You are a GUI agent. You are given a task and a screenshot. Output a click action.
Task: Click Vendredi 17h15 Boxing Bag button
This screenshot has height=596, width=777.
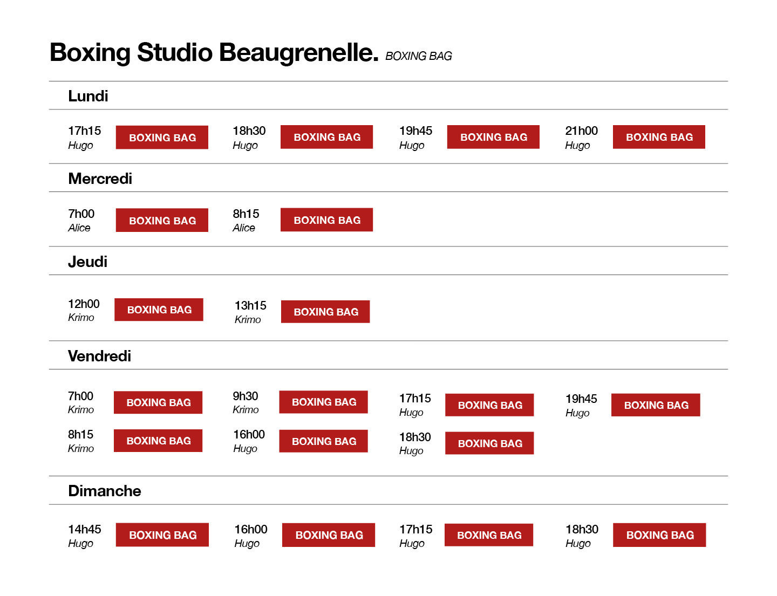click(489, 405)
